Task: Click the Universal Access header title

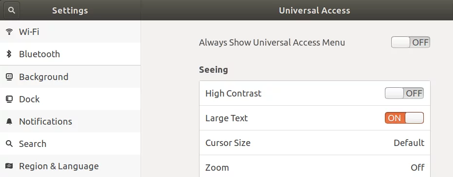Action: 314,11
